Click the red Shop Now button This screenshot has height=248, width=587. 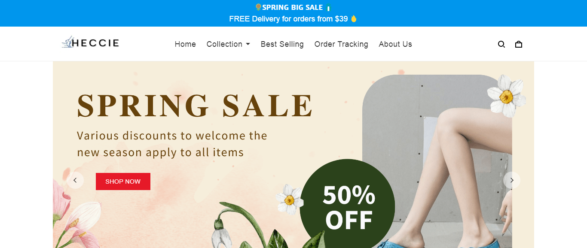123,181
